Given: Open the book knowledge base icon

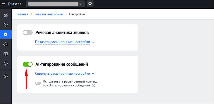Looking at the screenshot, I should 6,54.
